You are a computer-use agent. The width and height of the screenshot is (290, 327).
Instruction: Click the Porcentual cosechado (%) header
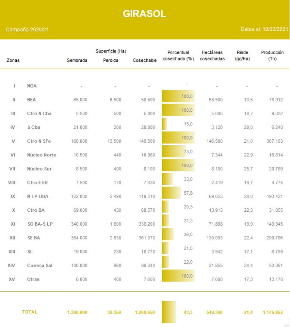coord(178,55)
